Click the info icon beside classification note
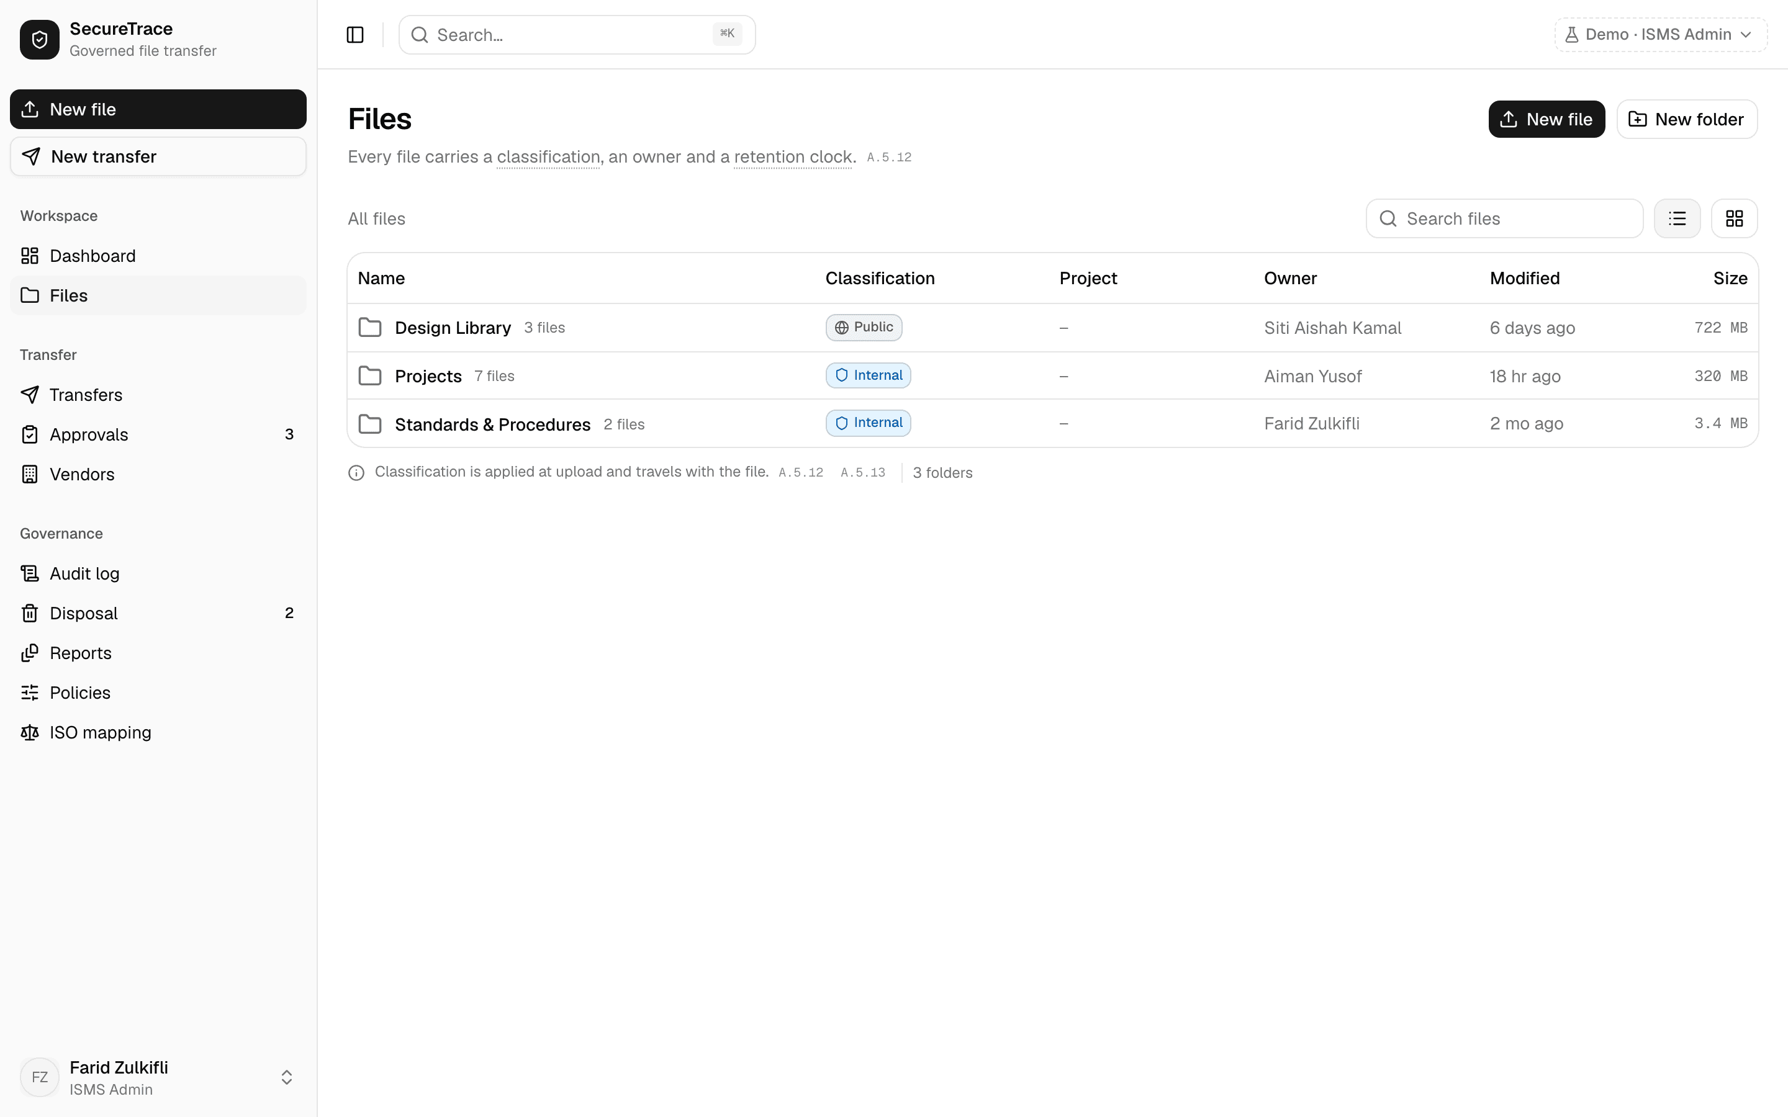Image resolution: width=1788 pixels, height=1117 pixels. [356, 473]
